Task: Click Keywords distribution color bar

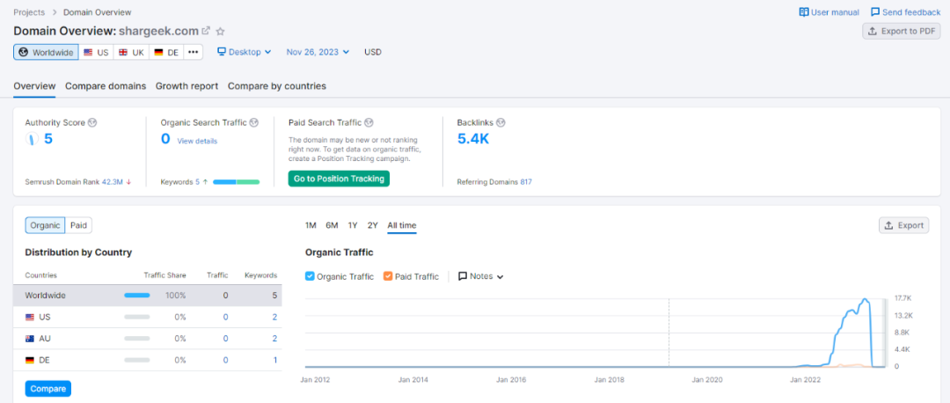Action: 237,181
